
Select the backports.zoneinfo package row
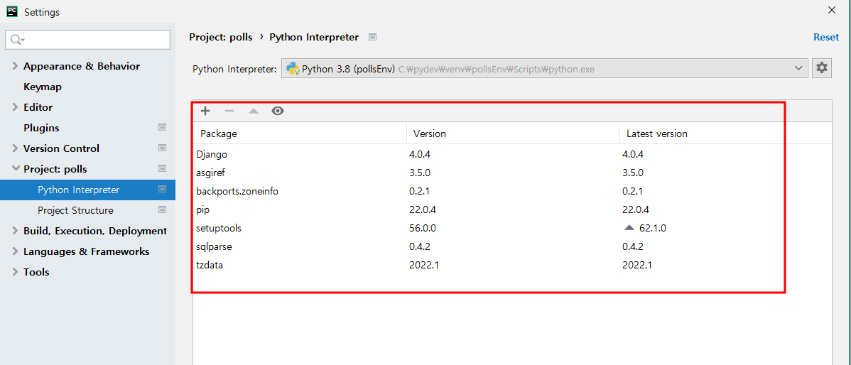512,192
